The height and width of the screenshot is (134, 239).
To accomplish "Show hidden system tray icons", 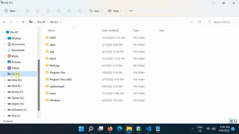I will point(193,129).
